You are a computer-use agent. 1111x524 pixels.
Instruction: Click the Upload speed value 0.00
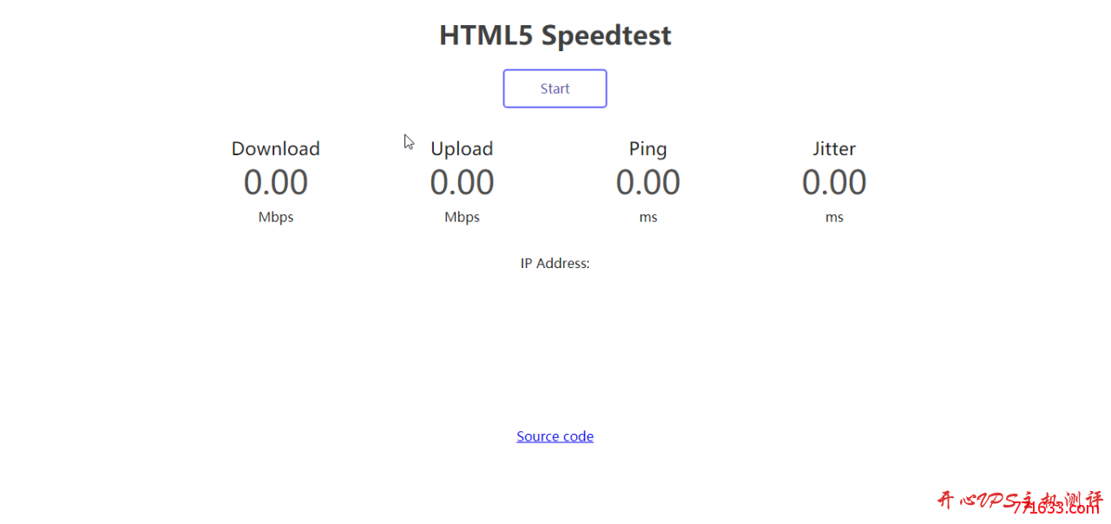(462, 182)
